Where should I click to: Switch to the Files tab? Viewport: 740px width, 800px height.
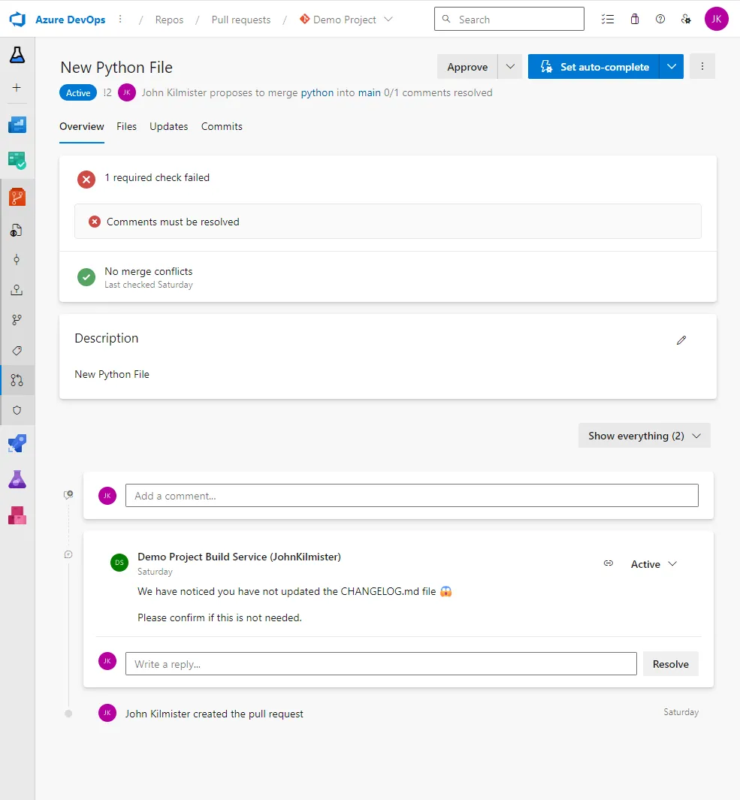pos(126,126)
